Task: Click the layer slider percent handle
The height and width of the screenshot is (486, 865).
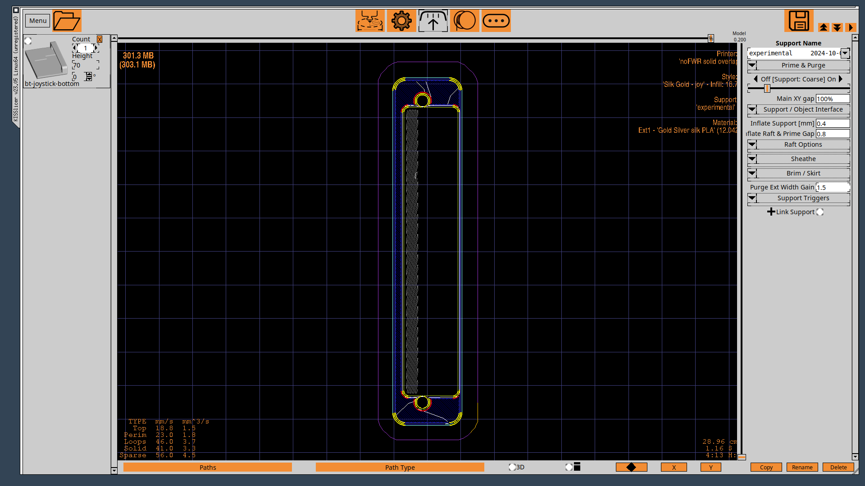Action: coord(710,39)
